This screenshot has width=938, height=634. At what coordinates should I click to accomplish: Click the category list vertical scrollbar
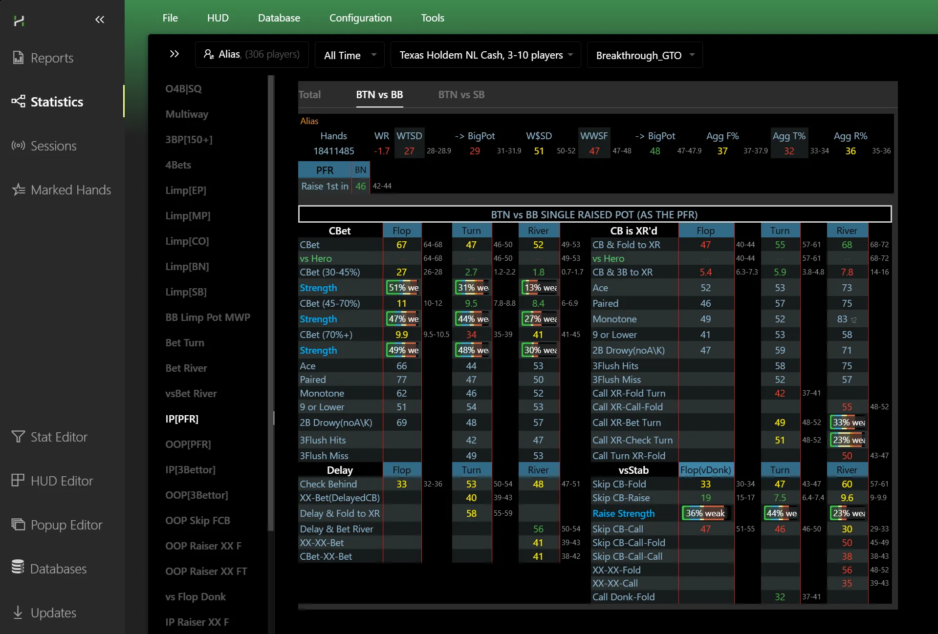coord(271,293)
